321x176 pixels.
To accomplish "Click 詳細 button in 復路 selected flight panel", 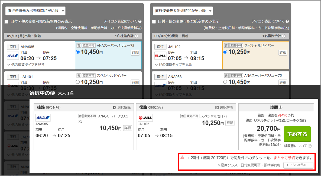I will click(x=230, y=123).
